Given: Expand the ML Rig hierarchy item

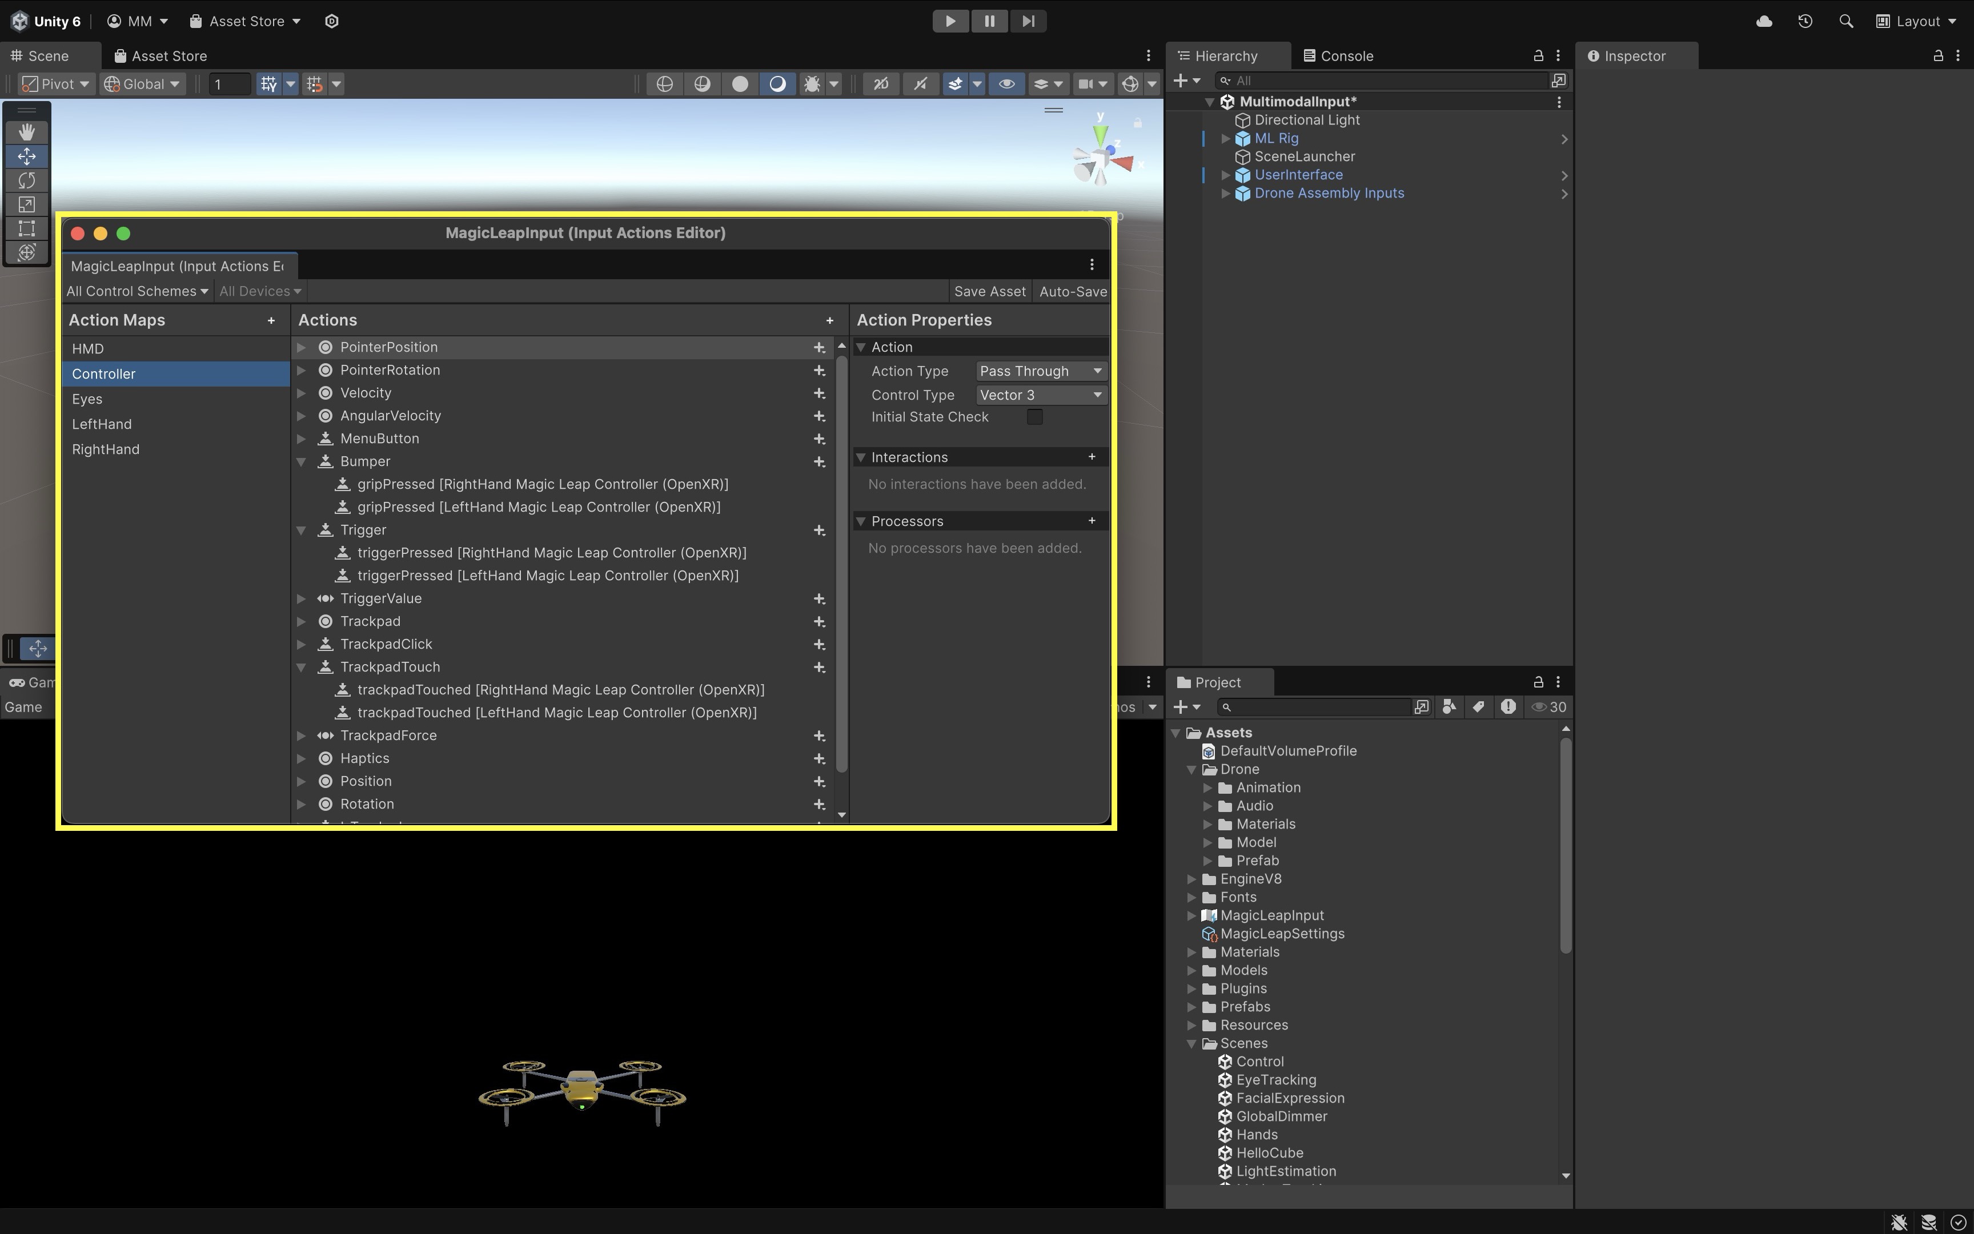Looking at the screenshot, I should coord(1225,139).
